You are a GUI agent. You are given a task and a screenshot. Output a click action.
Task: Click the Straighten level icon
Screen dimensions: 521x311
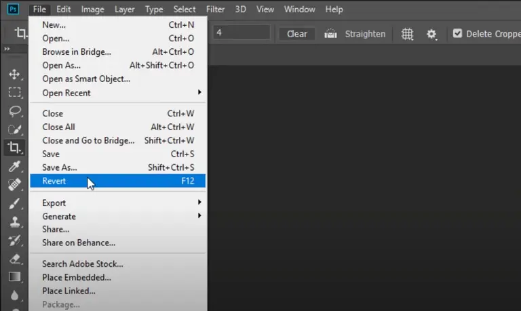[330, 33]
